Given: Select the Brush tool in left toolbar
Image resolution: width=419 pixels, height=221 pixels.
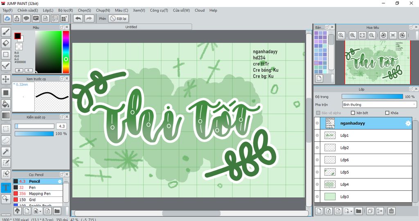Looking at the screenshot, I should [x=6, y=31].
